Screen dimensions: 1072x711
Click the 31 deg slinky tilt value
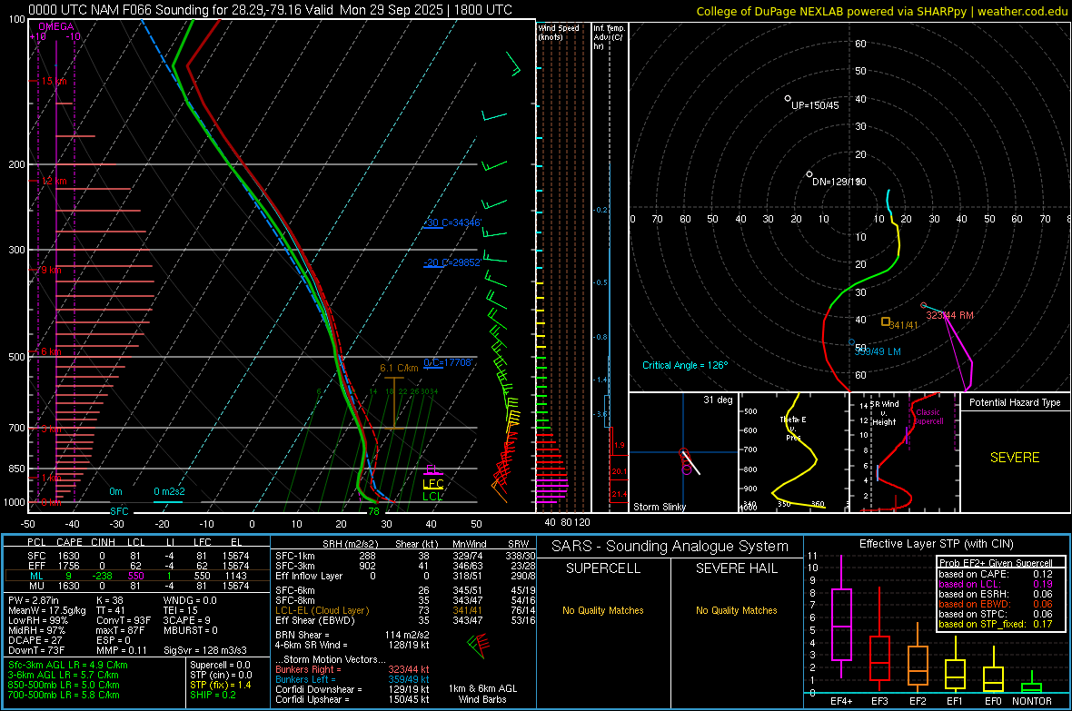tap(718, 400)
